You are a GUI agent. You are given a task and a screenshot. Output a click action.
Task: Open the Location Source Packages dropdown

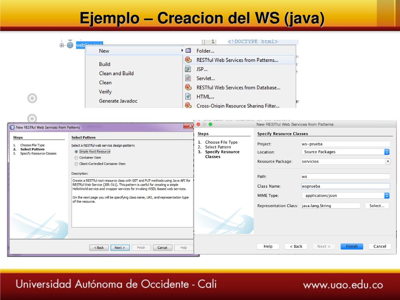[387, 152]
